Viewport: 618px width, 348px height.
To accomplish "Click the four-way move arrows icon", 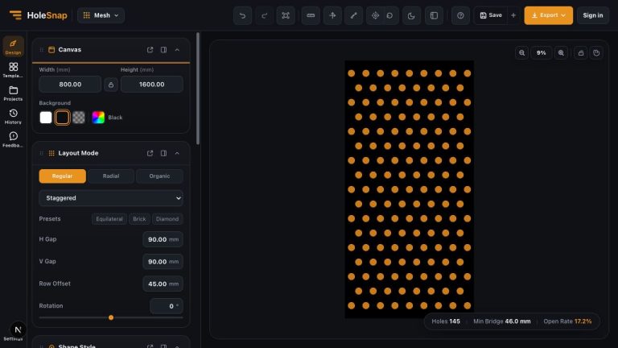I will point(332,15).
